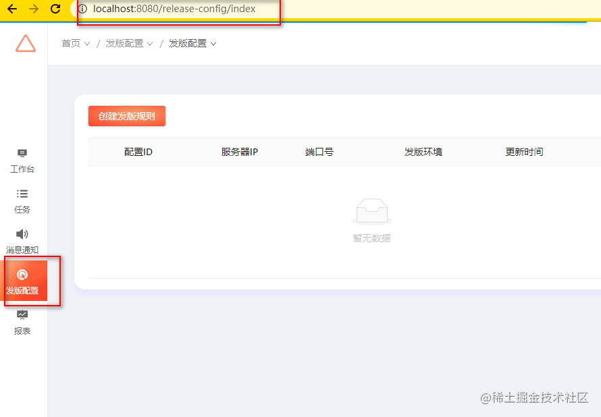Click the empty inbox illustration above 暂无数据

click(371, 211)
